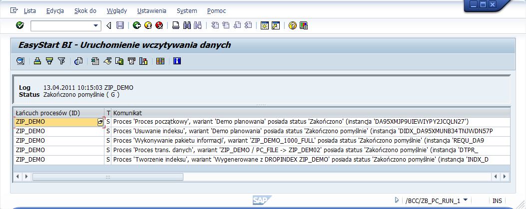Click the Generate Shortcut icon
Viewport: 526px width, 209px height.
[x=276, y=25]
